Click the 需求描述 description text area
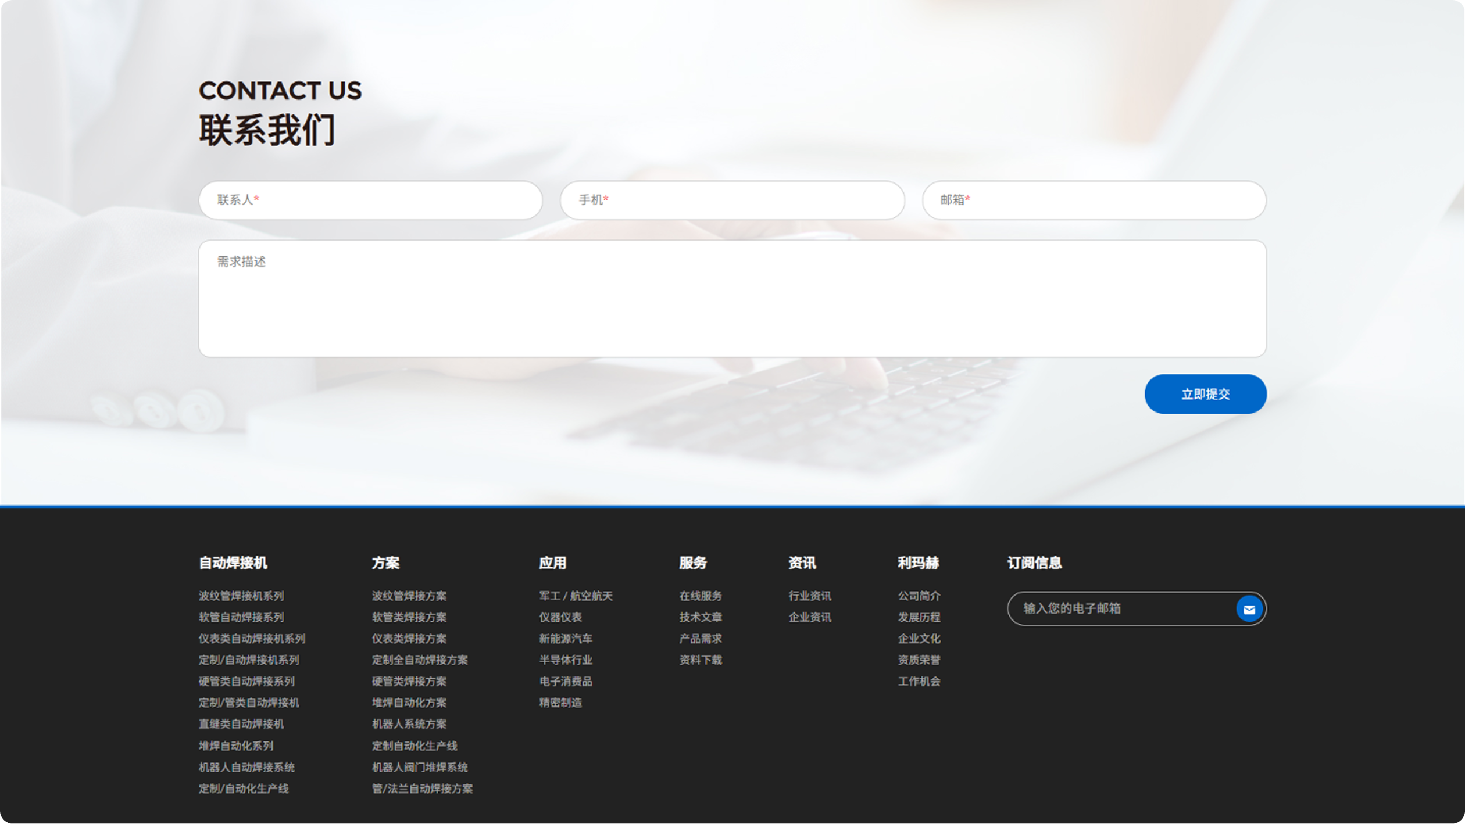The height and width of the screenshot is (824, 1465). pyautogui.click(x=732, y=299)
